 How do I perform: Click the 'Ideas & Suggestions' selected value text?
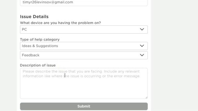click(x=40, y=46)
